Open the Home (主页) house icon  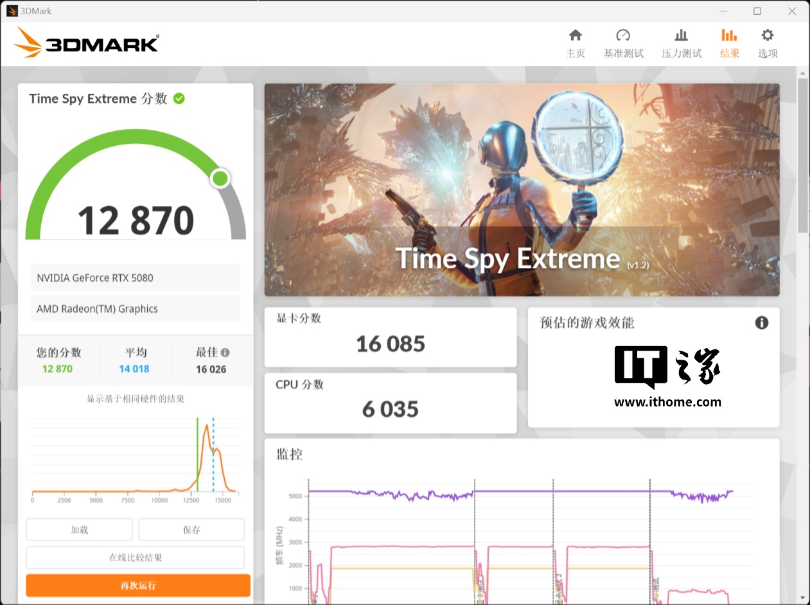575,35
